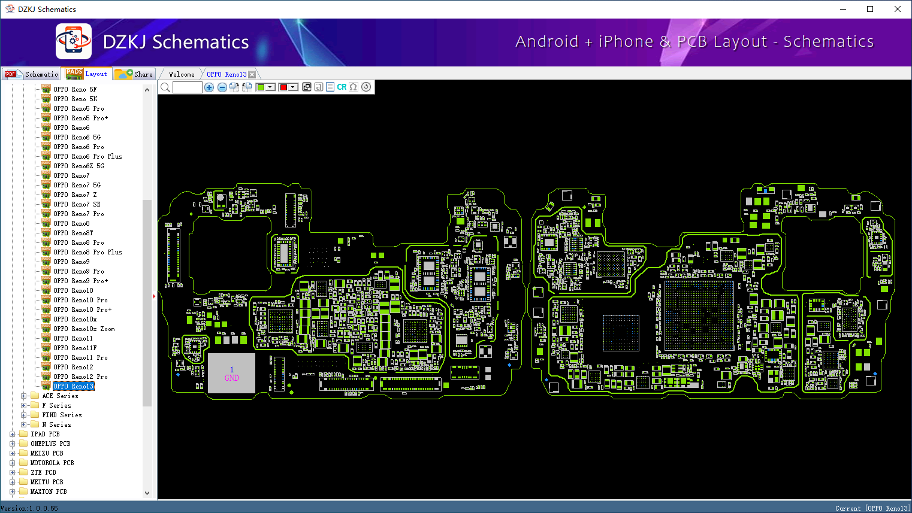Toggle the cyan CR icon
This screenshot has width=912, height=513.
342,87
